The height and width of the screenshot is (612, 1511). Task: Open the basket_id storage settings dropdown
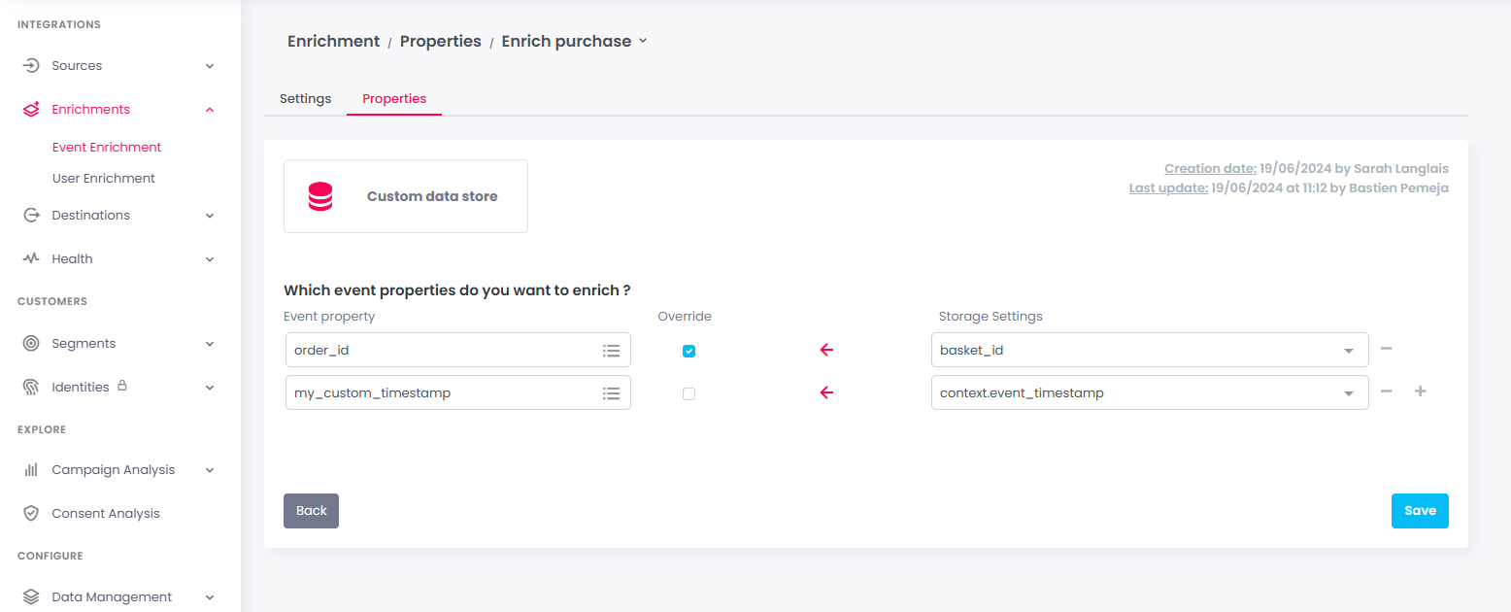1348,351
